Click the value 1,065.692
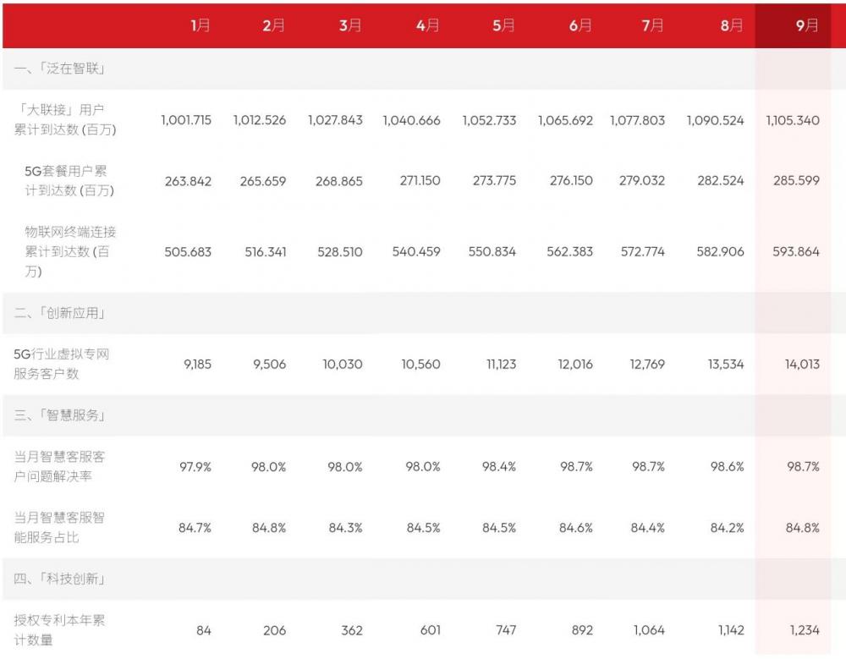 (565, 120)
